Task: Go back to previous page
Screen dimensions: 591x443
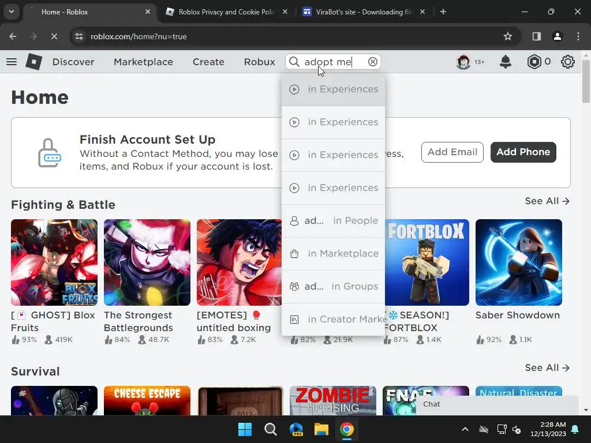Action: pyautogui.click(x=13, y=36)
